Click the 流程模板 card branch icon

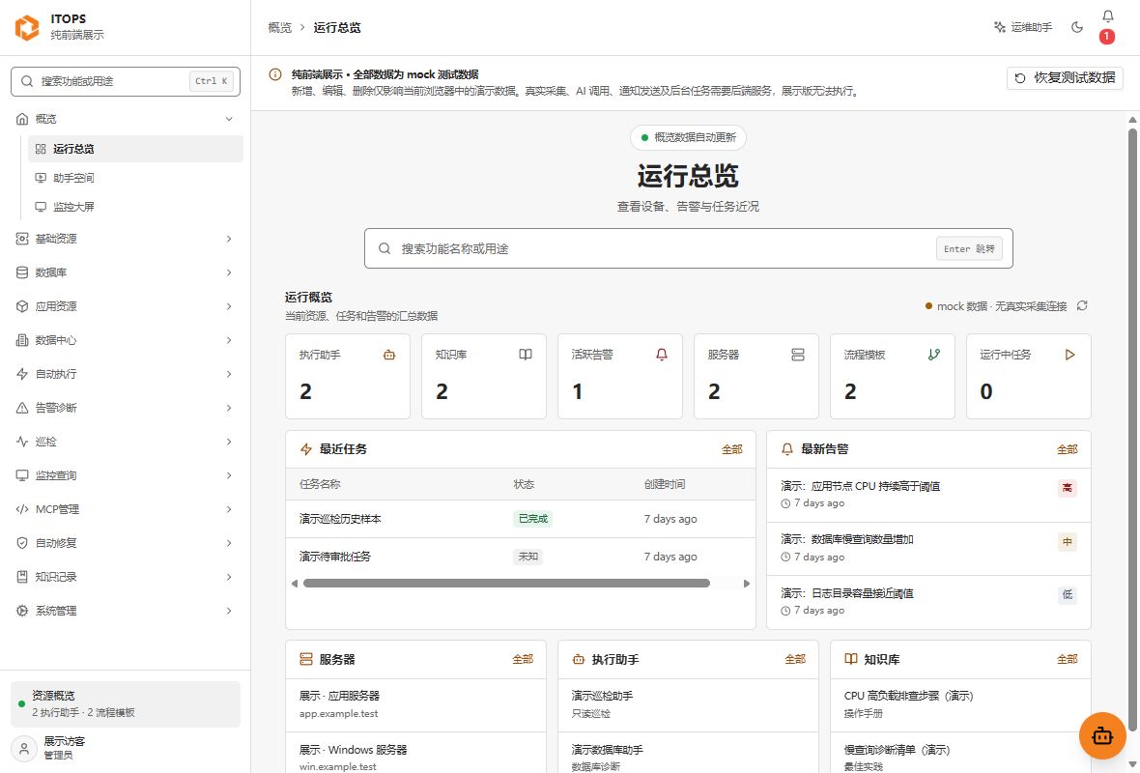click(x=934, y=355)
